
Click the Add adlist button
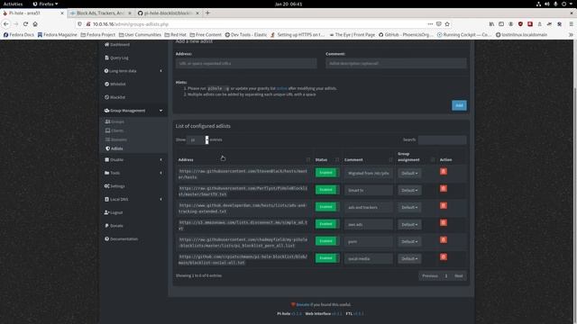click(459, 105)
